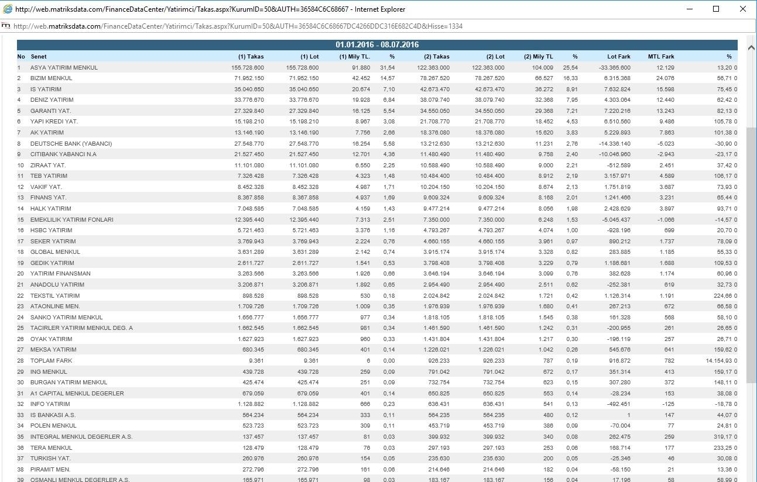Select the GARANTI YAT. row

[50, 111]
